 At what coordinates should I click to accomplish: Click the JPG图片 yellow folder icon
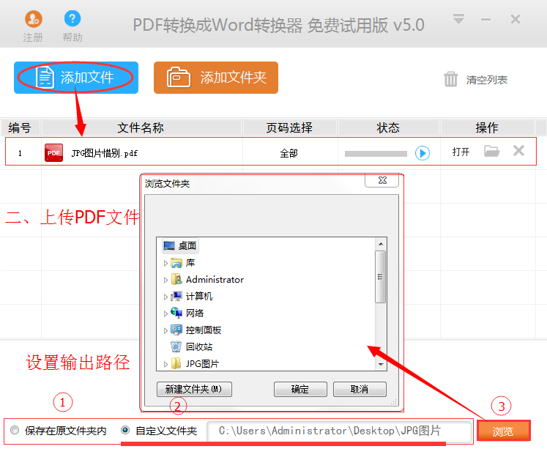tap(176, 363)
